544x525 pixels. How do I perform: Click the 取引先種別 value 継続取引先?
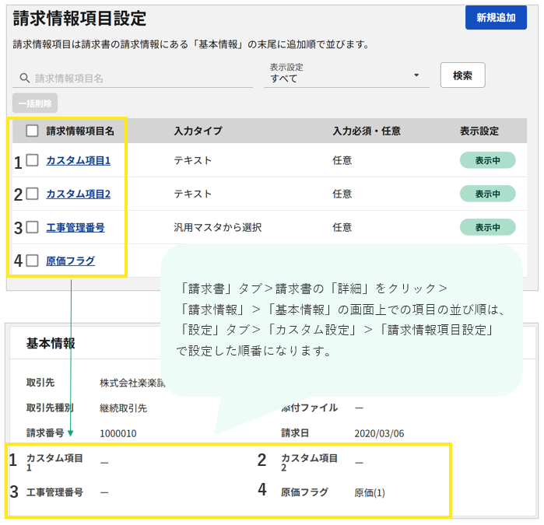point(123,408)
